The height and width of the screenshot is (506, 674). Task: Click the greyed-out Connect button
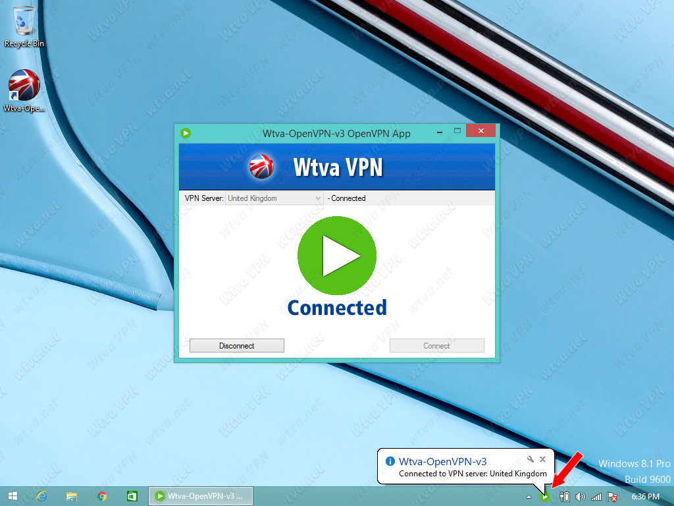pyautogui.click(x=437, y=345)
